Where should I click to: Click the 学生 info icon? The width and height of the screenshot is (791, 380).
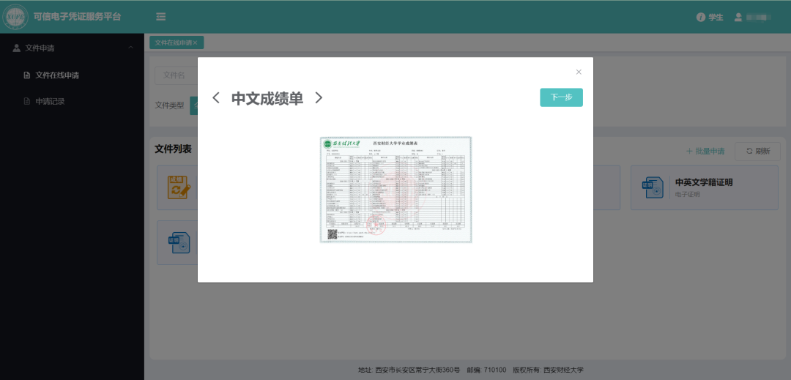tap(700, 17)
